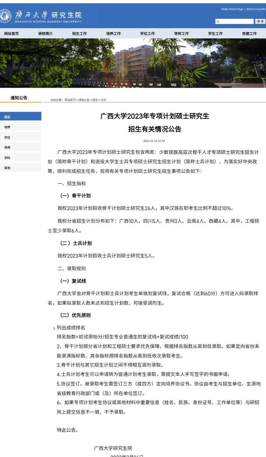This screenshot has height=457, width=266.
Task: Click 招生 in the breadcrumb
Action: pos(95,100)
